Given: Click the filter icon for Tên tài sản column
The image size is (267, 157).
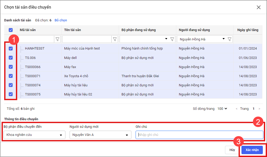Looking at the screenshot, I should 115,39.
